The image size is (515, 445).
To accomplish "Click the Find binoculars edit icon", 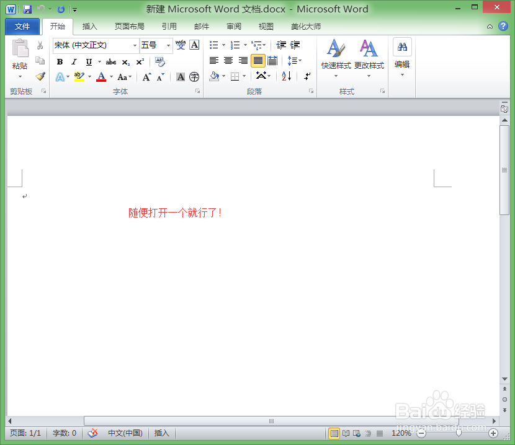I will [x=402, y=47].
